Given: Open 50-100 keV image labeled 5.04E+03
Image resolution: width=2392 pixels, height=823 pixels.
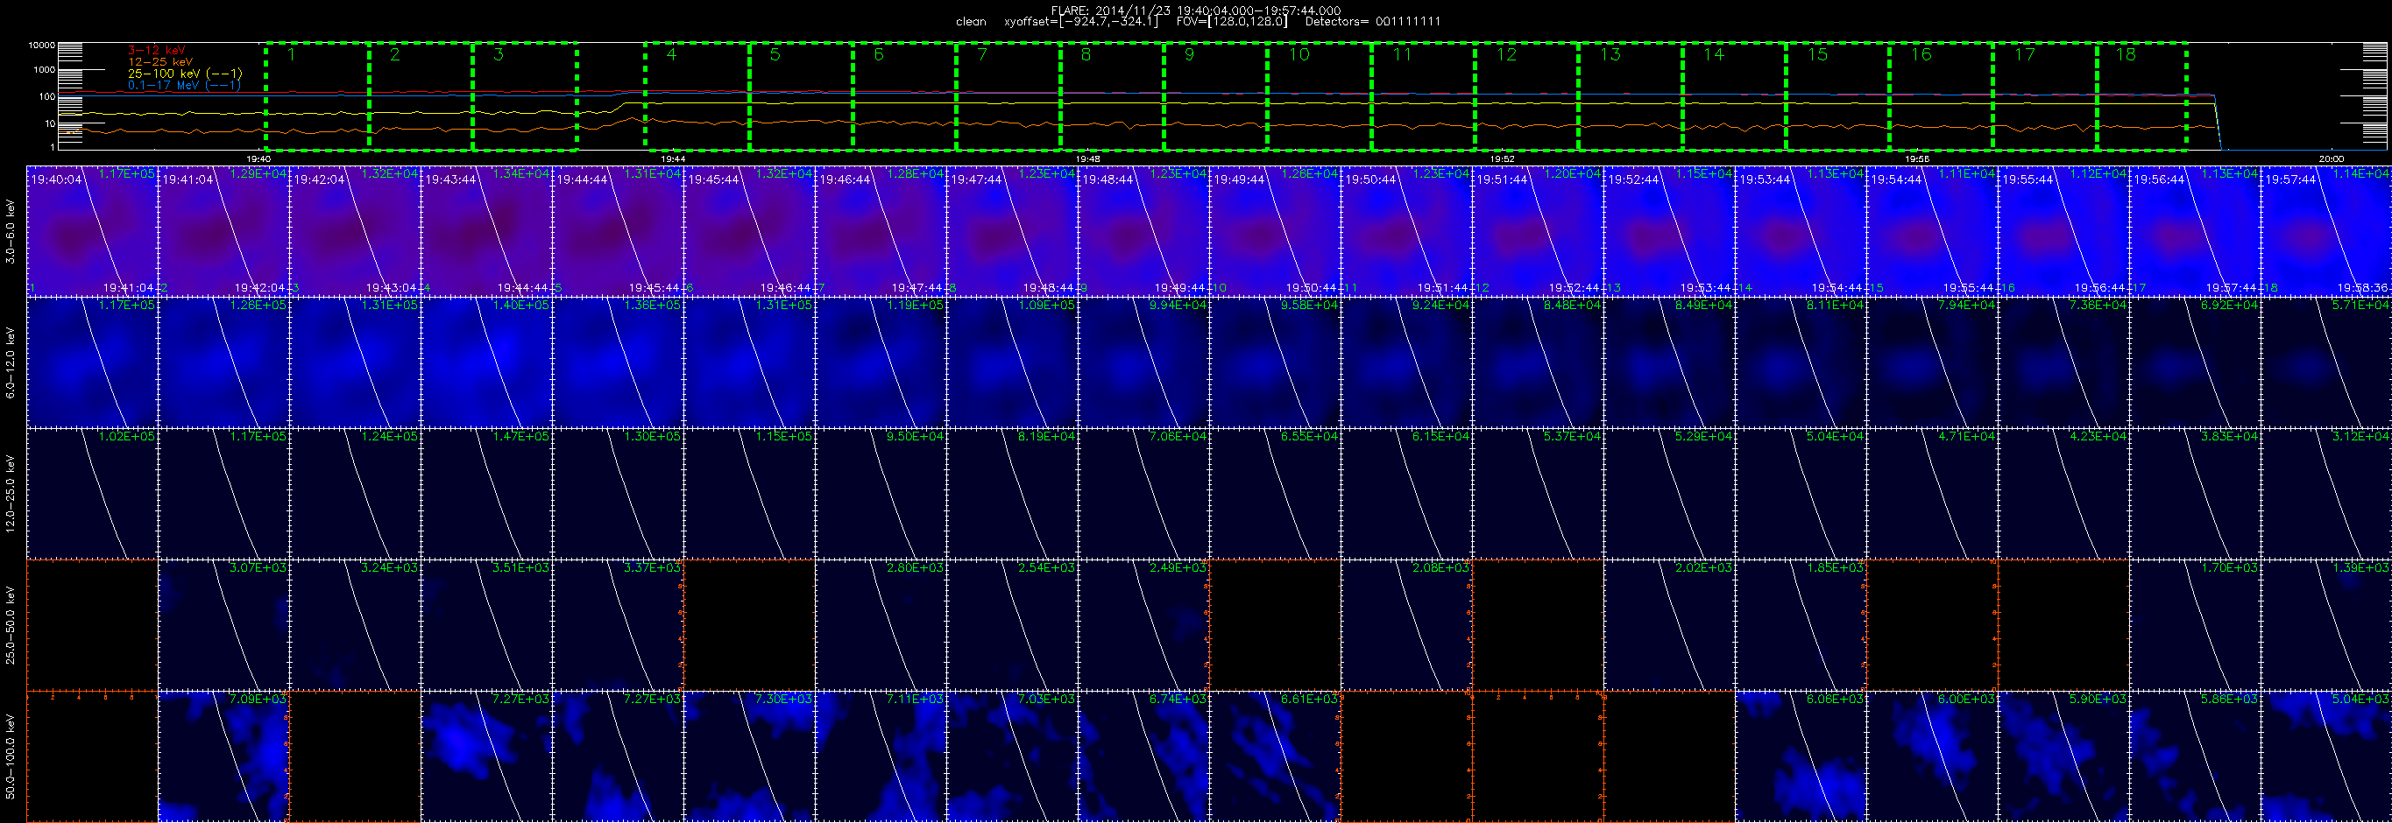Looking at the screenshot, I should (2326, 756).
